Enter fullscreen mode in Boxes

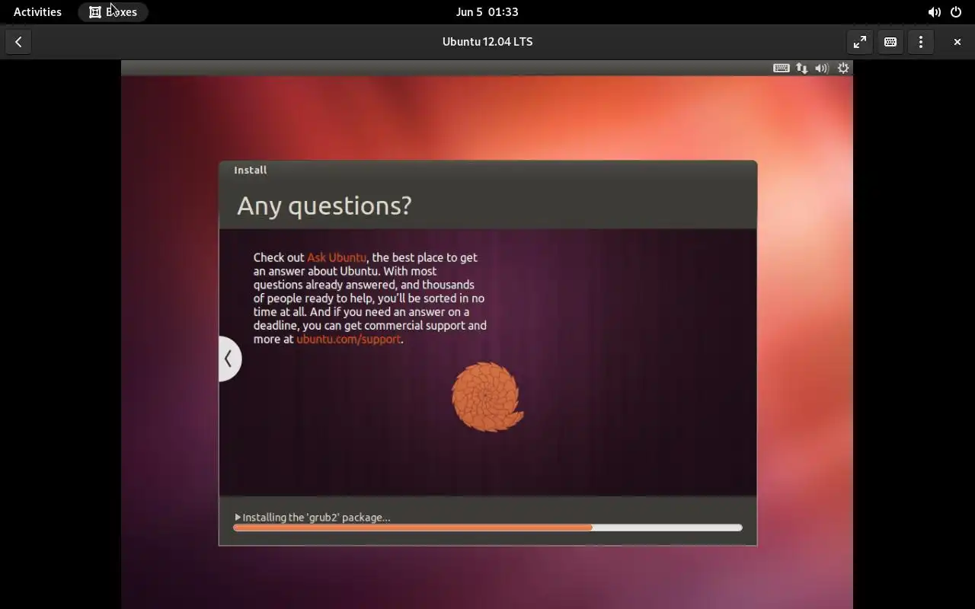859,42
